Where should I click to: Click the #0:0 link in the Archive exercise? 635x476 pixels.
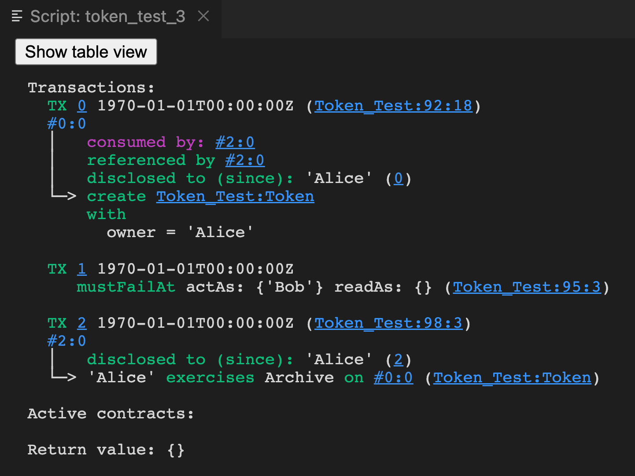[x=393, y=377]
